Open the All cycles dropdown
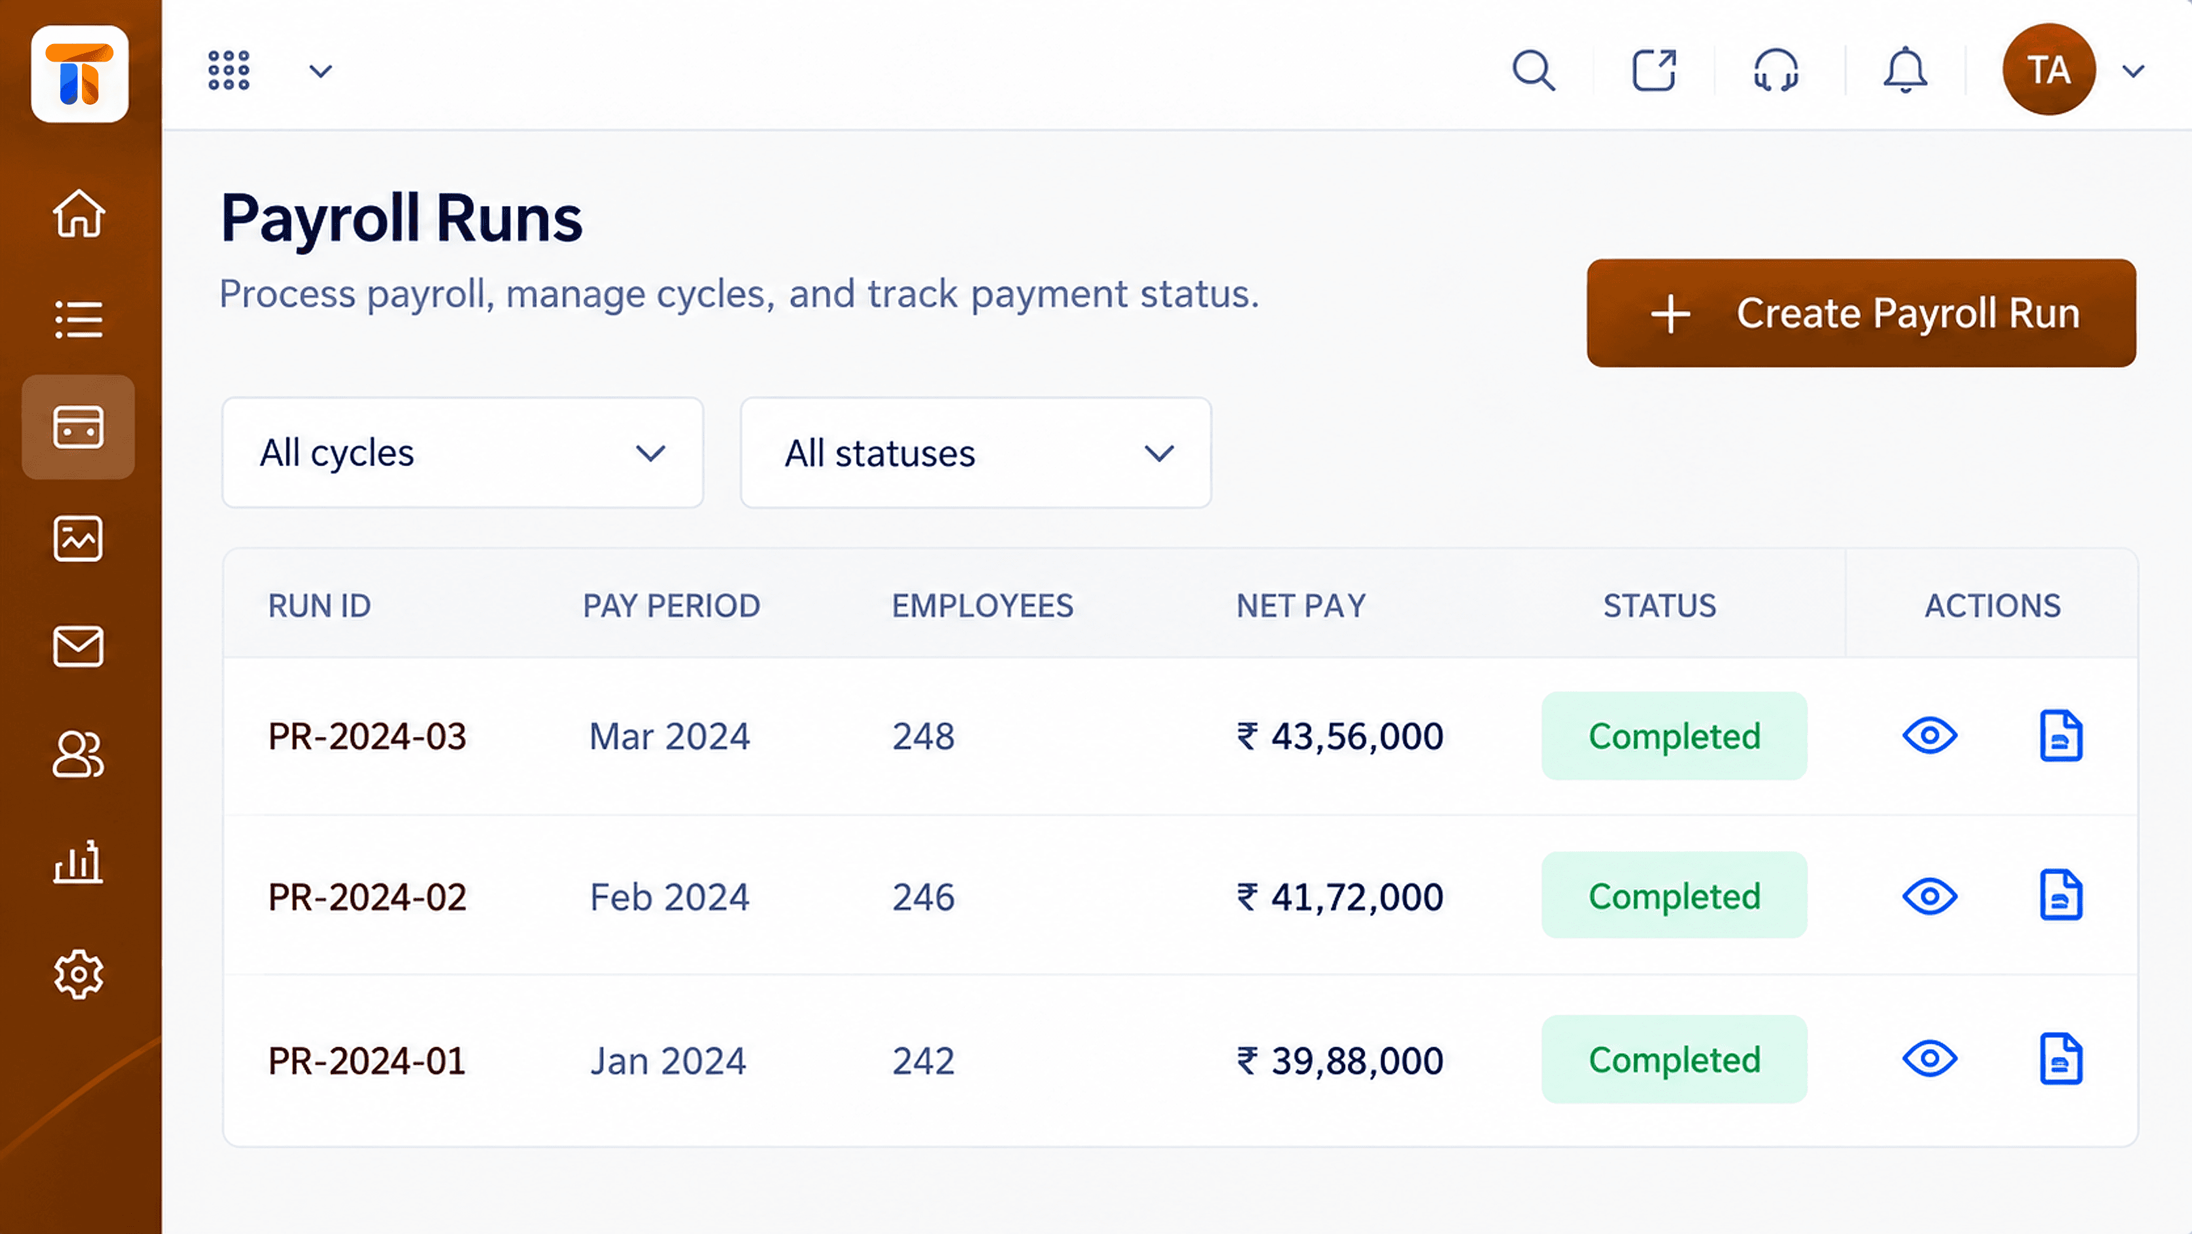Screen dimensions: 2192x1234 tap(463, 452)
